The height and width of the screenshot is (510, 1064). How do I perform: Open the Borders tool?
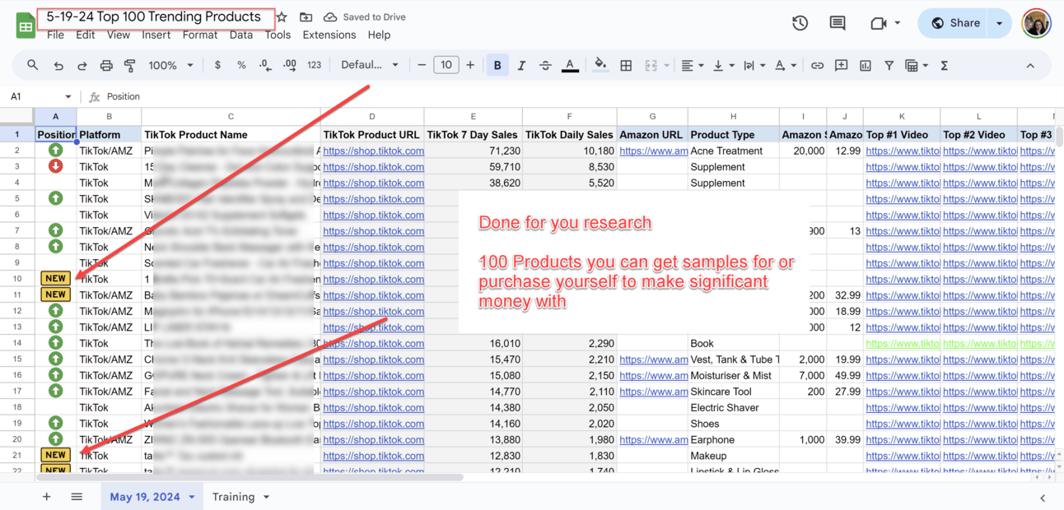(626, 65)
